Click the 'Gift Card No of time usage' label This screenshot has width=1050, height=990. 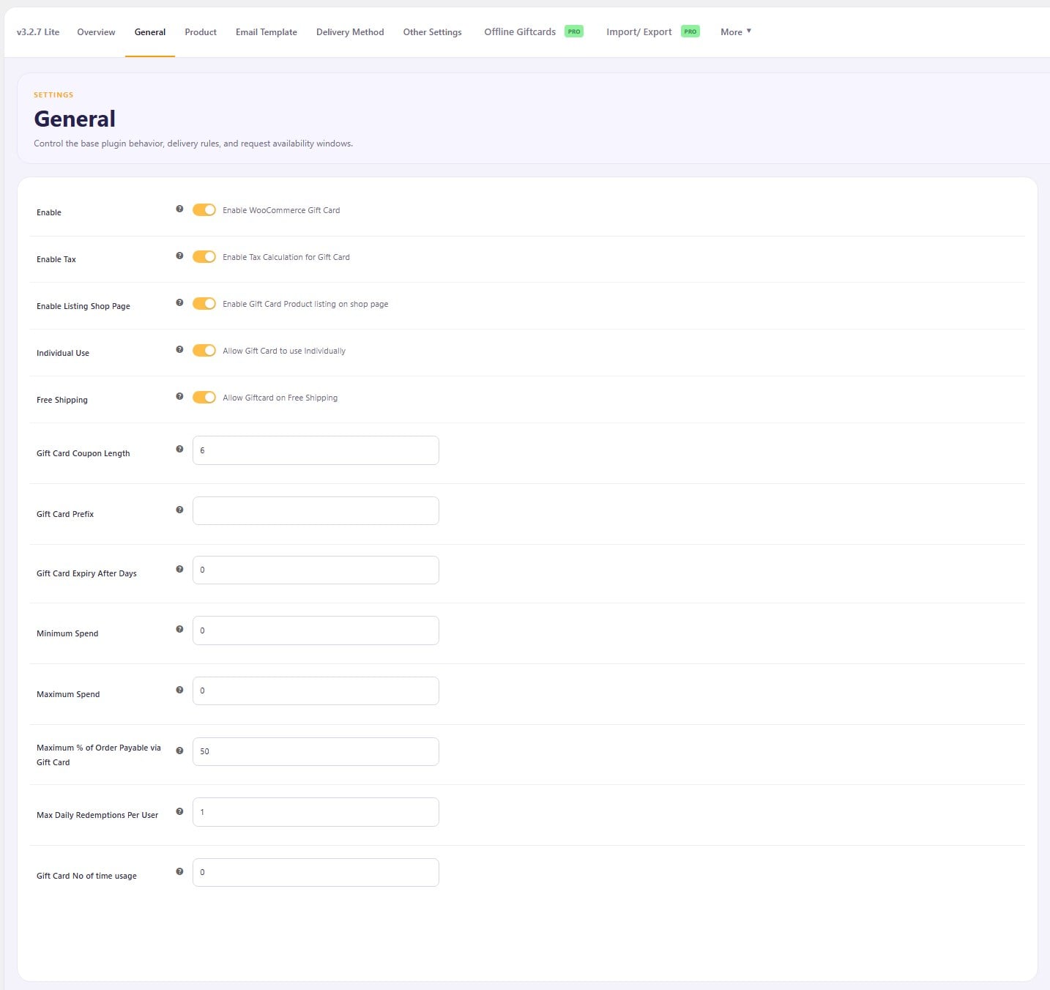pos(86,876)
